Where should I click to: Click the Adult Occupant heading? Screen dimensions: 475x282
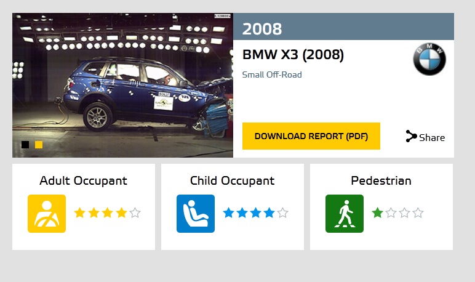pos(83,181)
